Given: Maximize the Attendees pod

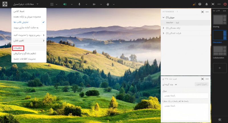Looking at the screenshot, I should 202,12.
